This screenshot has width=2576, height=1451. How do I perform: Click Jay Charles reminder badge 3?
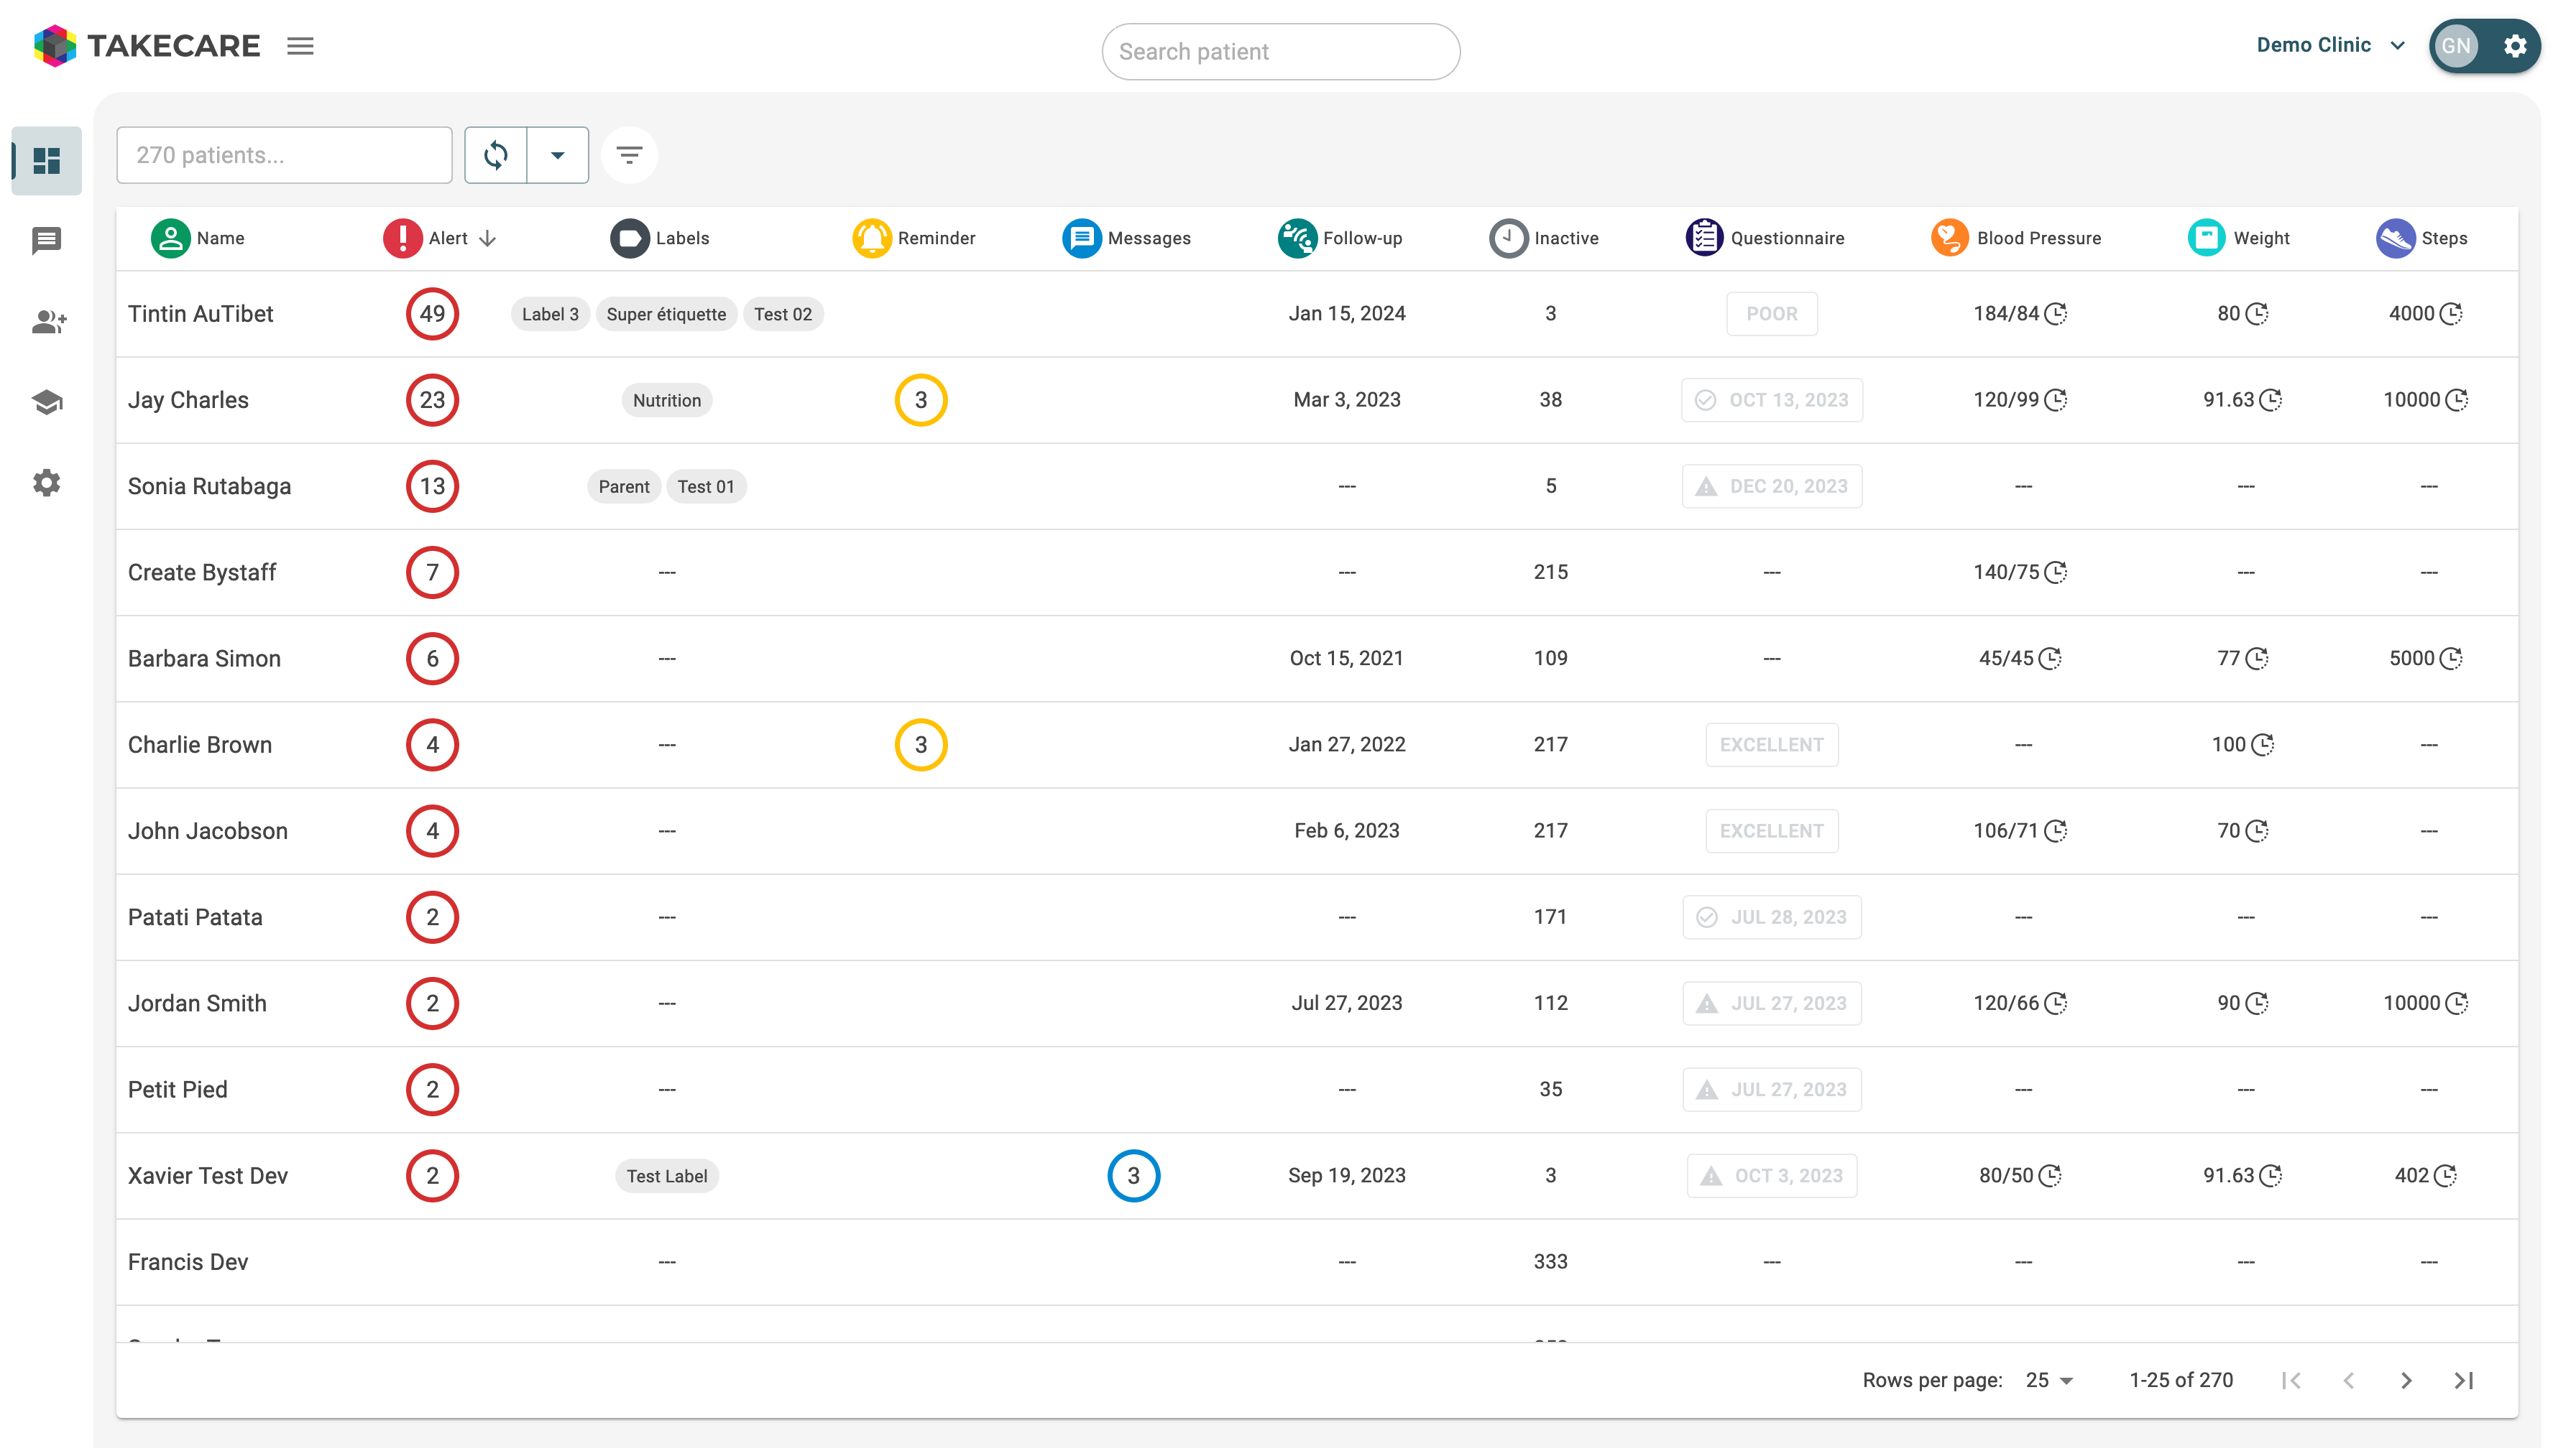(x=922, y=401)
